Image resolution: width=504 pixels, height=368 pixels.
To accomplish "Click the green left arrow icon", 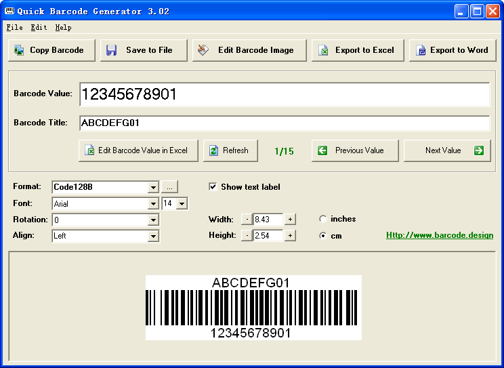I will point(322,150).
